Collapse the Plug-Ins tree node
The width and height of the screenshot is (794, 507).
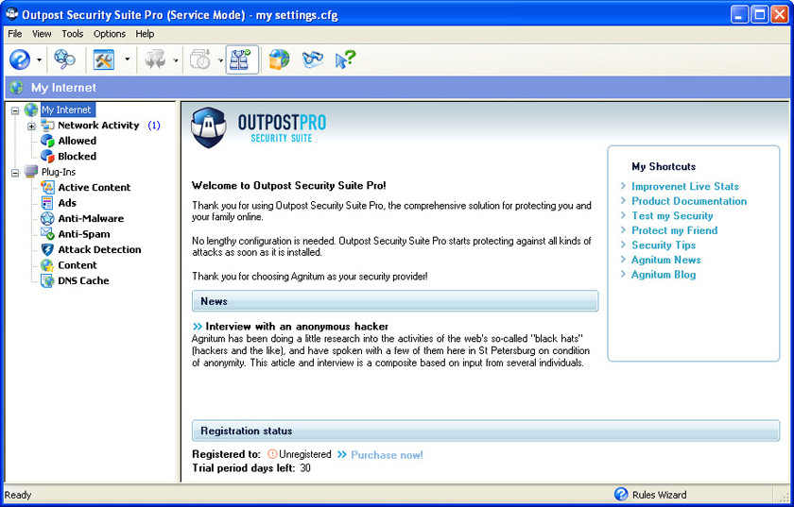click(15, 173)
